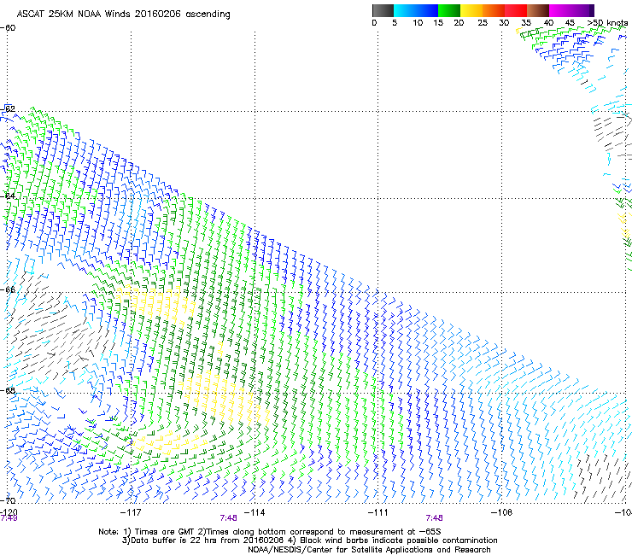Viewport: 632px width, 555px height.
Task: Click the "-64" latitude label
Action: click(8, 196)
